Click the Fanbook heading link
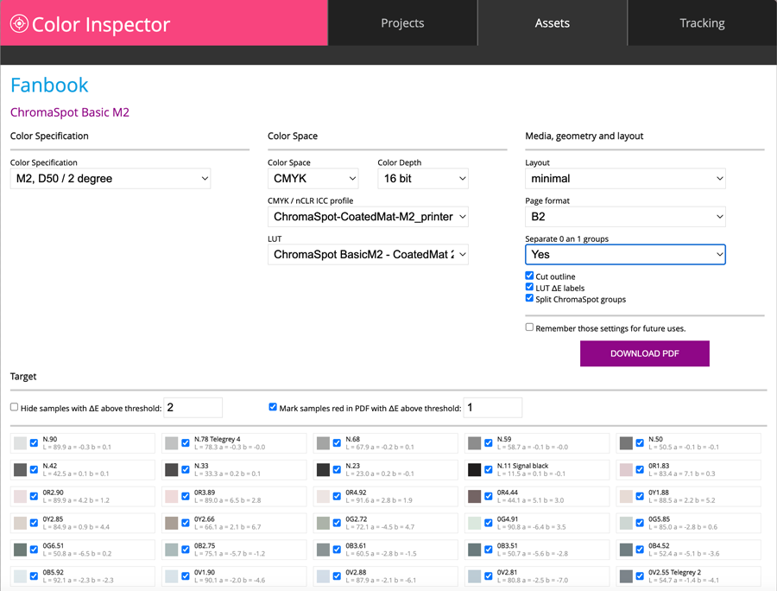Image resolution: width=777 pixels, height=591 pixels. point(49,86)
